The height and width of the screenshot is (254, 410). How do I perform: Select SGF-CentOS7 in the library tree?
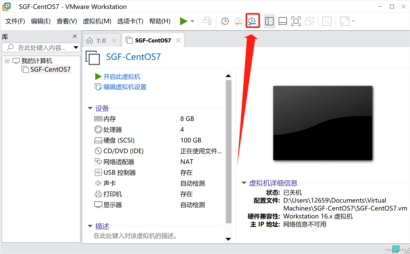(50, 69)
